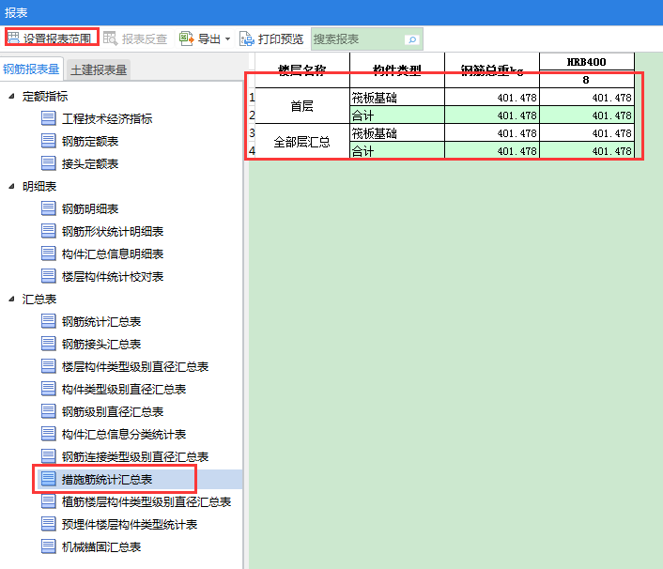This screenshot has height=569, width=663.
Task: Open 钢筋接头汇总表 report
Action: coord(101,344)
